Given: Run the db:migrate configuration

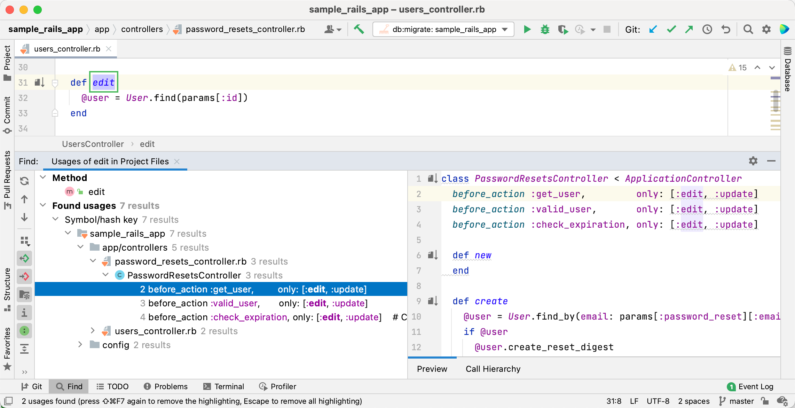Looking at the screenshot, I should [527, 29].
